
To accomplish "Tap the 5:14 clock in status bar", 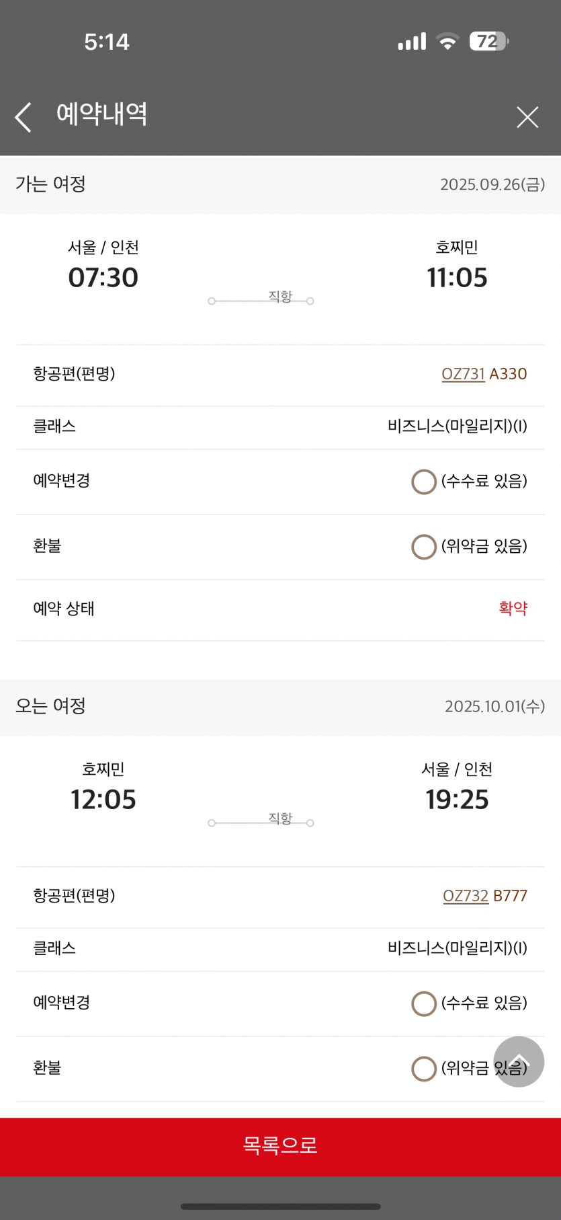I will tap(107, 42).
